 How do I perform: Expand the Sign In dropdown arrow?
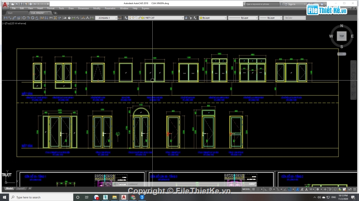(x=305, y=4)
